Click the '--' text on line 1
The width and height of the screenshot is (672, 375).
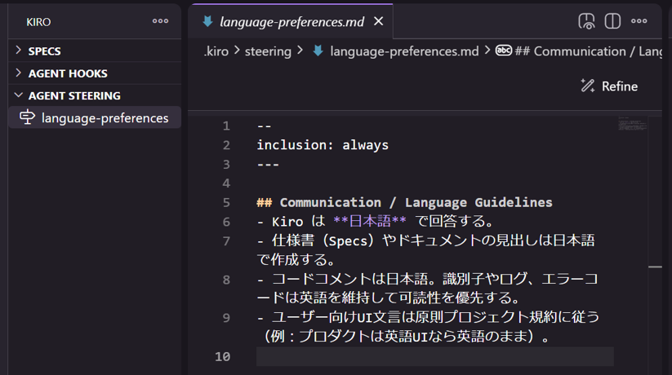265,126
